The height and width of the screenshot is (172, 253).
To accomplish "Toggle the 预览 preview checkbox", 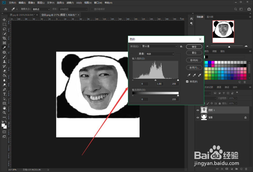I will click(187, 82).
